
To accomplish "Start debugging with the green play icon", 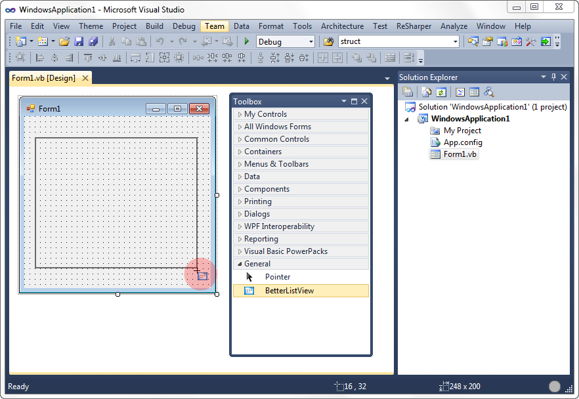I will (x=247, y=41).
